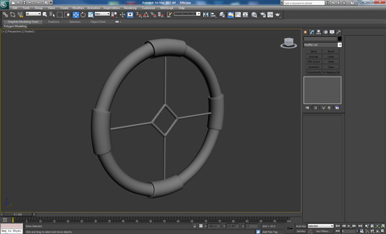The image size is (386, 234).
Task: Toggle Window/Crossing selection mode
Action: [x=67, y=14]
